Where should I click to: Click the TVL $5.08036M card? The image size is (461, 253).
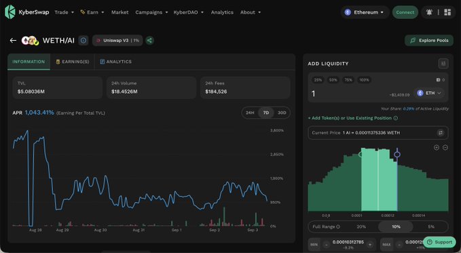click(57, 87)
